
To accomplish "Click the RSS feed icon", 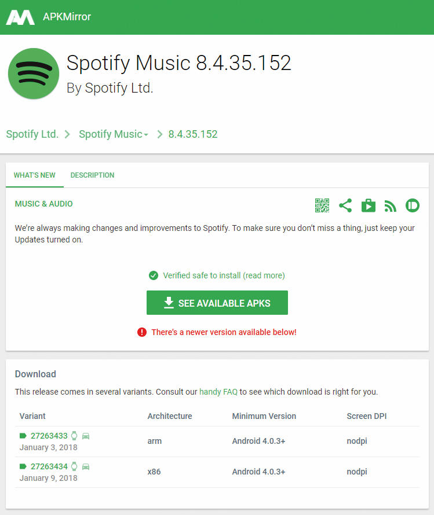I will pos(391,206).
